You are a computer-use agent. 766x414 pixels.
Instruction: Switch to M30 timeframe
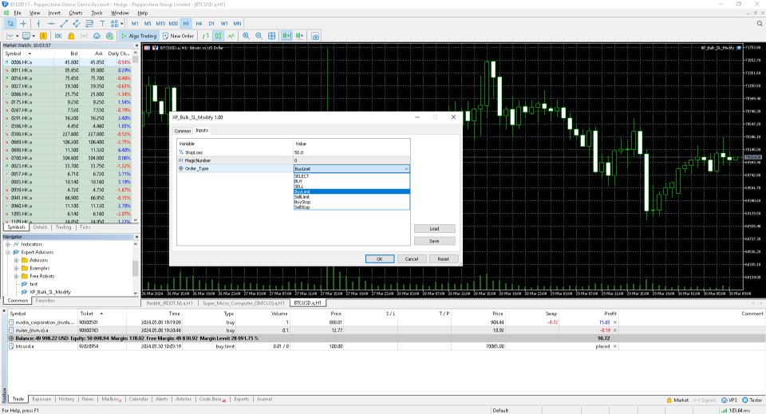point(173,23)
